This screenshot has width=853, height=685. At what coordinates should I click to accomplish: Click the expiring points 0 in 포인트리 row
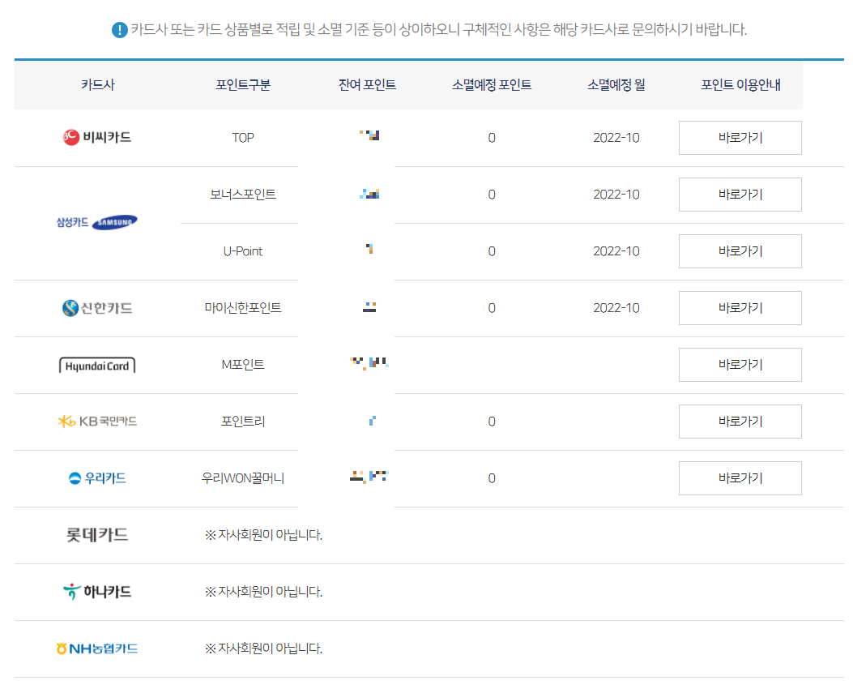492,422
